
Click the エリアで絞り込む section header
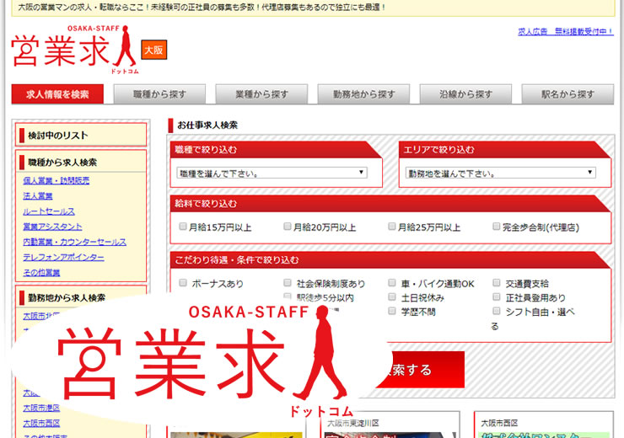[504, 149]
